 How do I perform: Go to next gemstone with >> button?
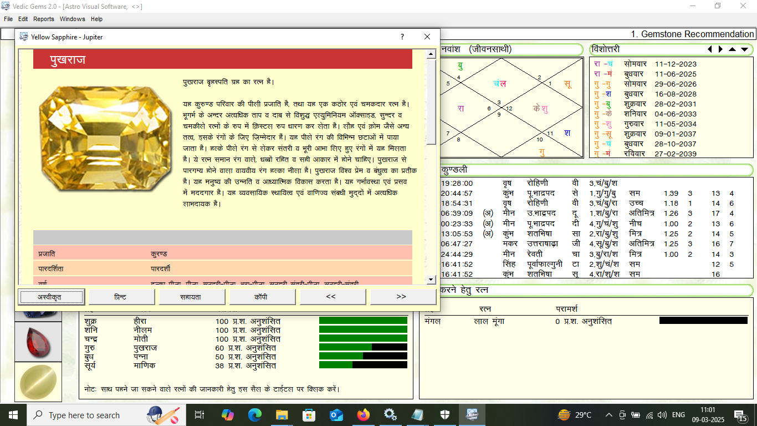pyautogui.click(x=402, y=297)
